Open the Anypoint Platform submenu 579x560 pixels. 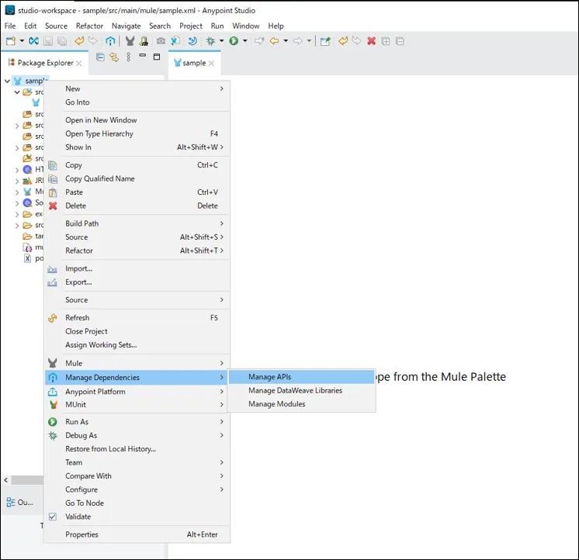pos(137,392)
